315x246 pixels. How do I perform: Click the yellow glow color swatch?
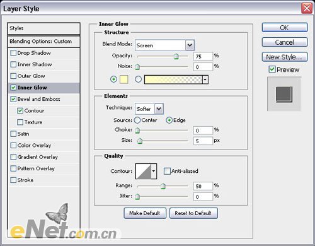pos(124,79)
